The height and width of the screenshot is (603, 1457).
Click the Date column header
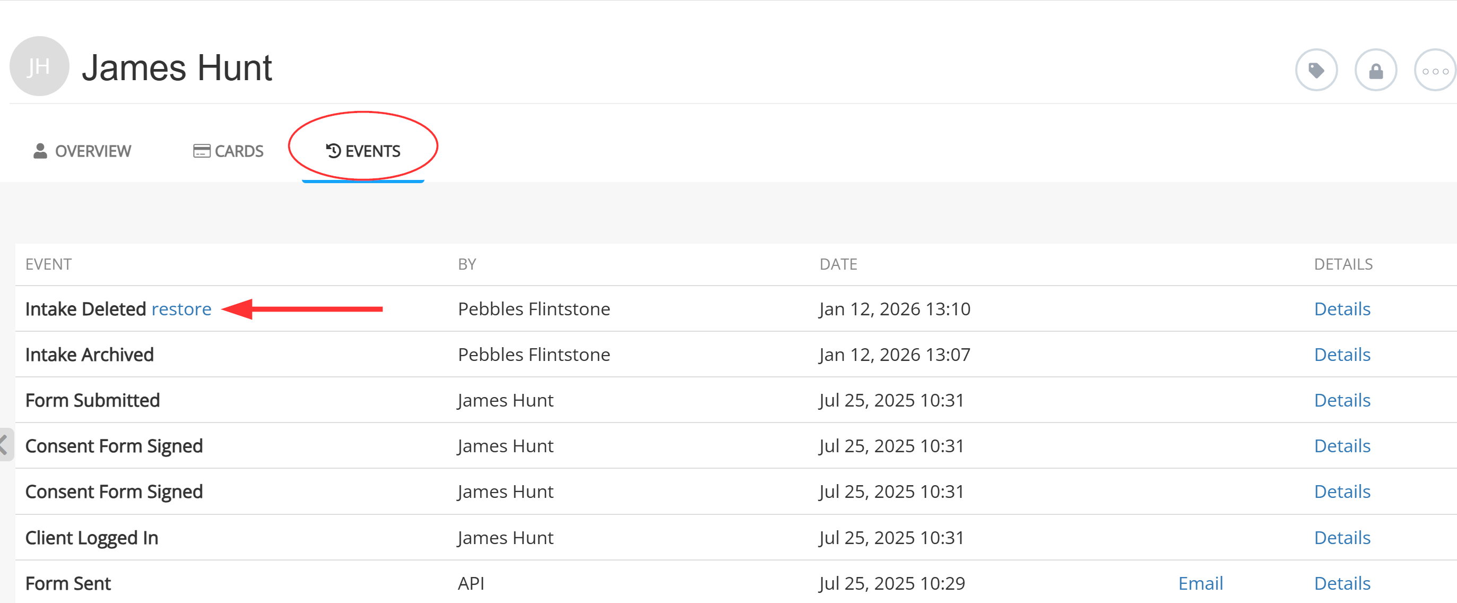click(x=838, y=264)
